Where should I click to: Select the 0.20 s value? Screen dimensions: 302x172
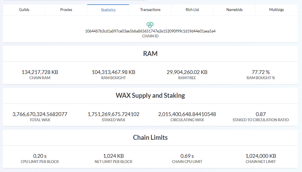(x=40, y=156)
